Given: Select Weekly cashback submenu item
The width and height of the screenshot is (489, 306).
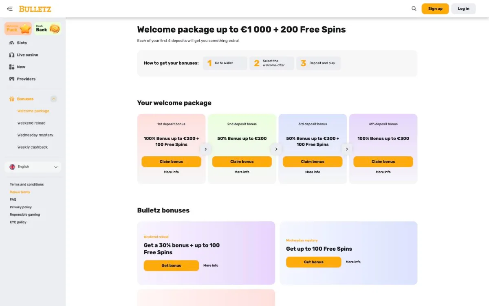Looking at the screenshot, I should 33,147.
